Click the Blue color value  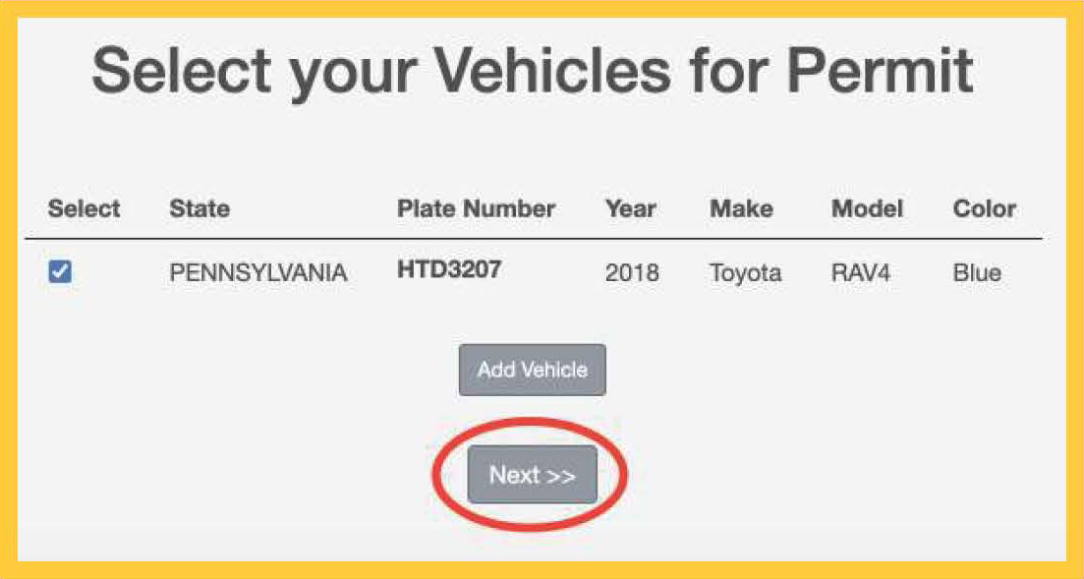coord(977,273)
